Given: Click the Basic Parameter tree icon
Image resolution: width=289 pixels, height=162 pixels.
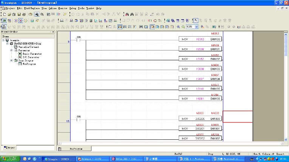Looking at the screenshot, I should click(20, 53).
